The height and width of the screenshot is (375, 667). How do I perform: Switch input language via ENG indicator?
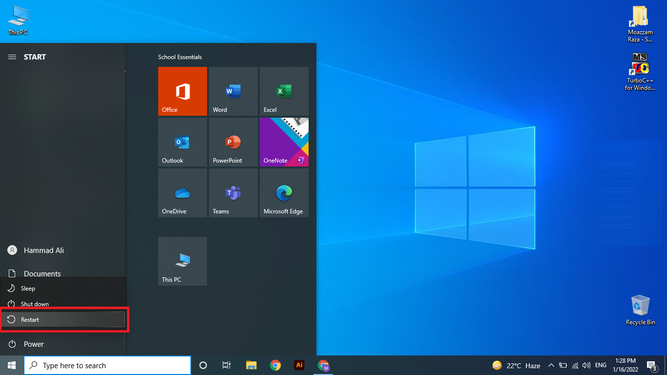[x=601, y=365]
